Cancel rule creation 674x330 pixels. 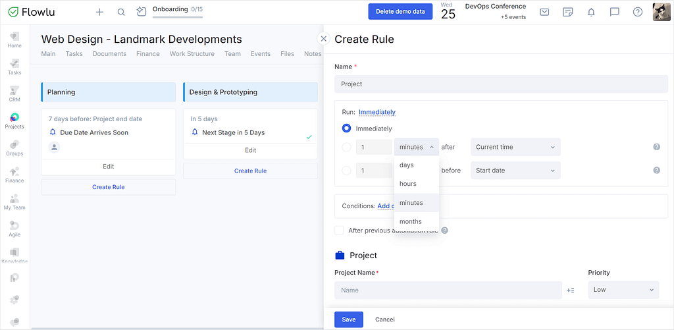[x=384, y=319]
